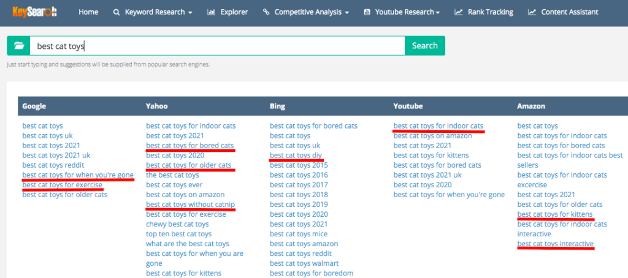Open Yahoo 'best cat toys without catnip'
628x278 pixels.
190,205
